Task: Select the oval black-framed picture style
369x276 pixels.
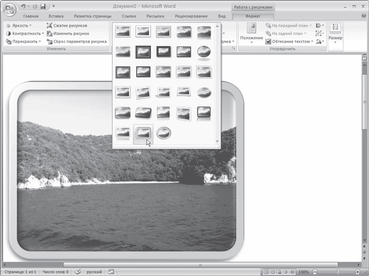Action: [204, 52]
